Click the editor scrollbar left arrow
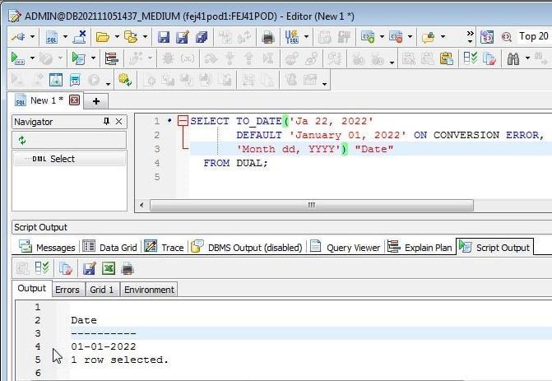 (x=141, y=205)
